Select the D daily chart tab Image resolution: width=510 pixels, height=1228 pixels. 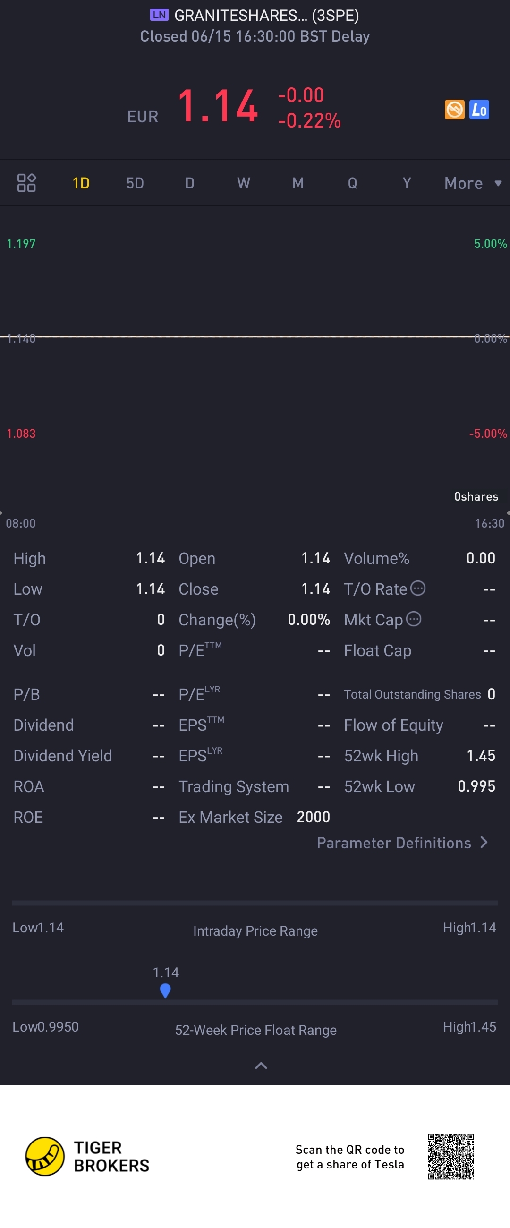tap(190, 183)
